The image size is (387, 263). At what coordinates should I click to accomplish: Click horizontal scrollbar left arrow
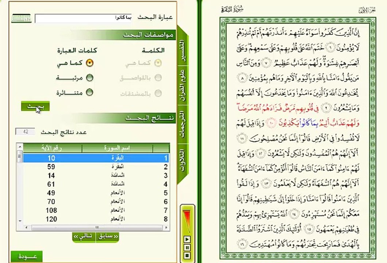coord(27,228)
